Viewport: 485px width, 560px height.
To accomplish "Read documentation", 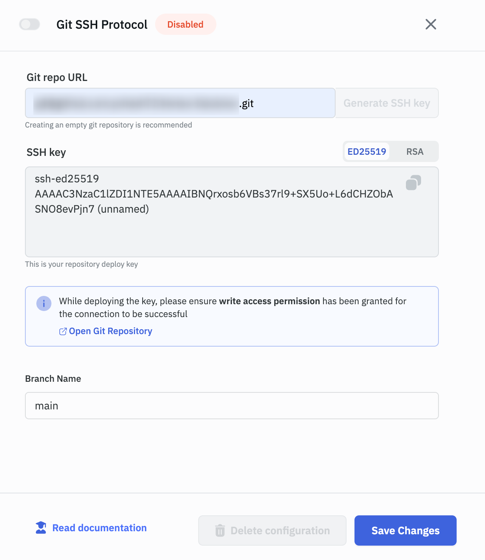I will 99,527.
